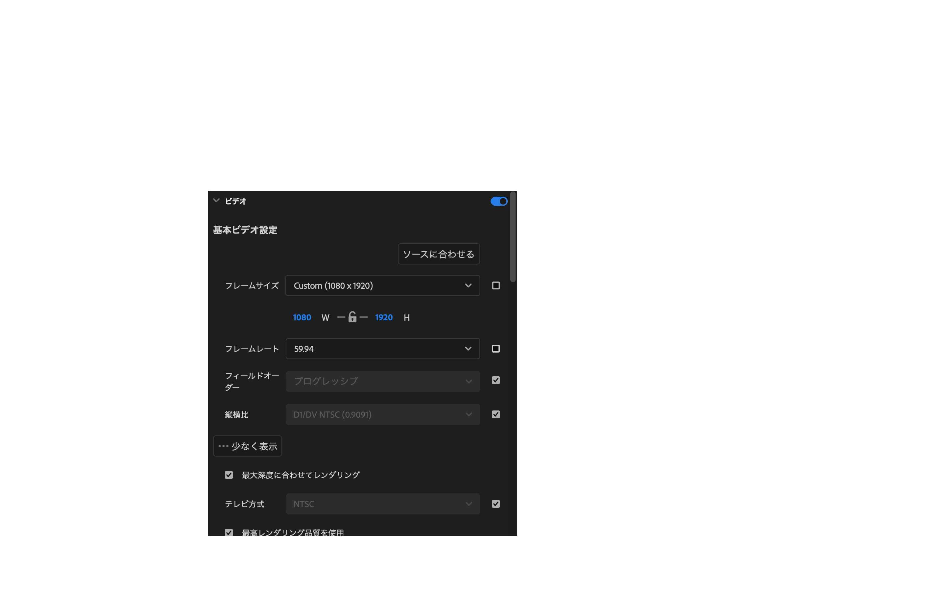Click the disabled 縦横比 D1/DV NTSC dropdown

pyautogui.click(x=382, y=415)
